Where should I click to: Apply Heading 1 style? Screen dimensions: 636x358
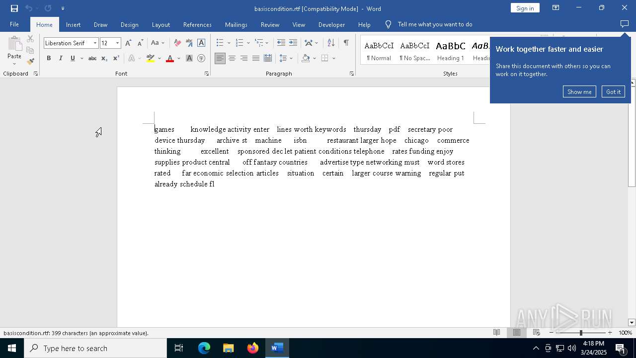click(x=451, y=50)
